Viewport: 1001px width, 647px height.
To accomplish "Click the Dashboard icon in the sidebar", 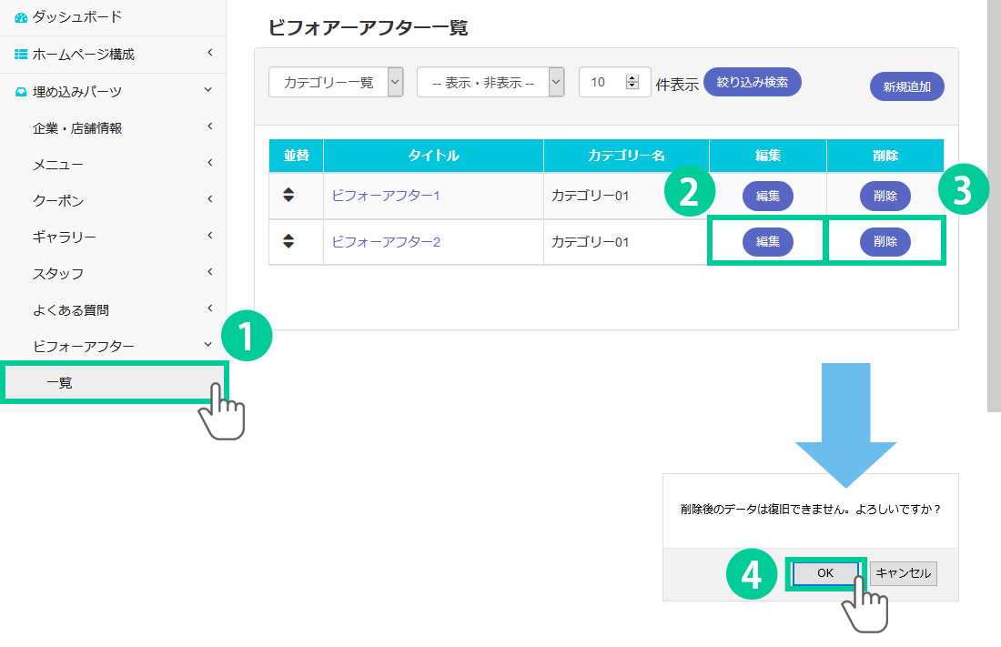I will pos(21,17).
